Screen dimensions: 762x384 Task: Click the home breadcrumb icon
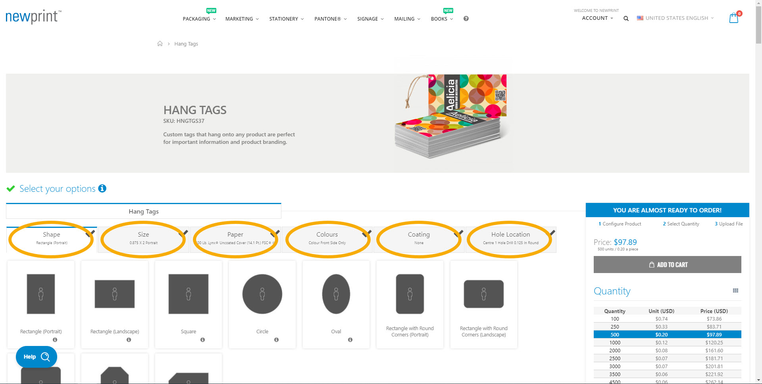click(160, 44)
